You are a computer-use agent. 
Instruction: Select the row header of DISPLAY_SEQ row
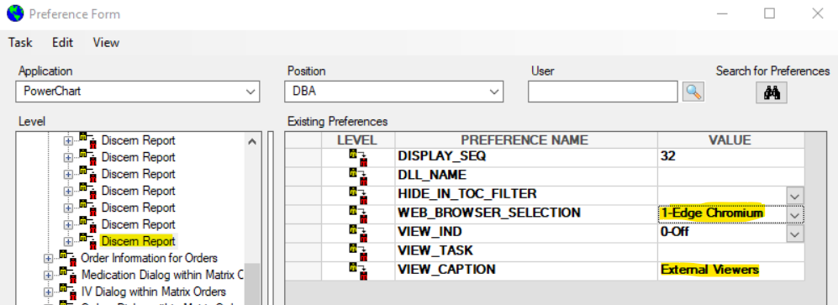tap(303, 157)
